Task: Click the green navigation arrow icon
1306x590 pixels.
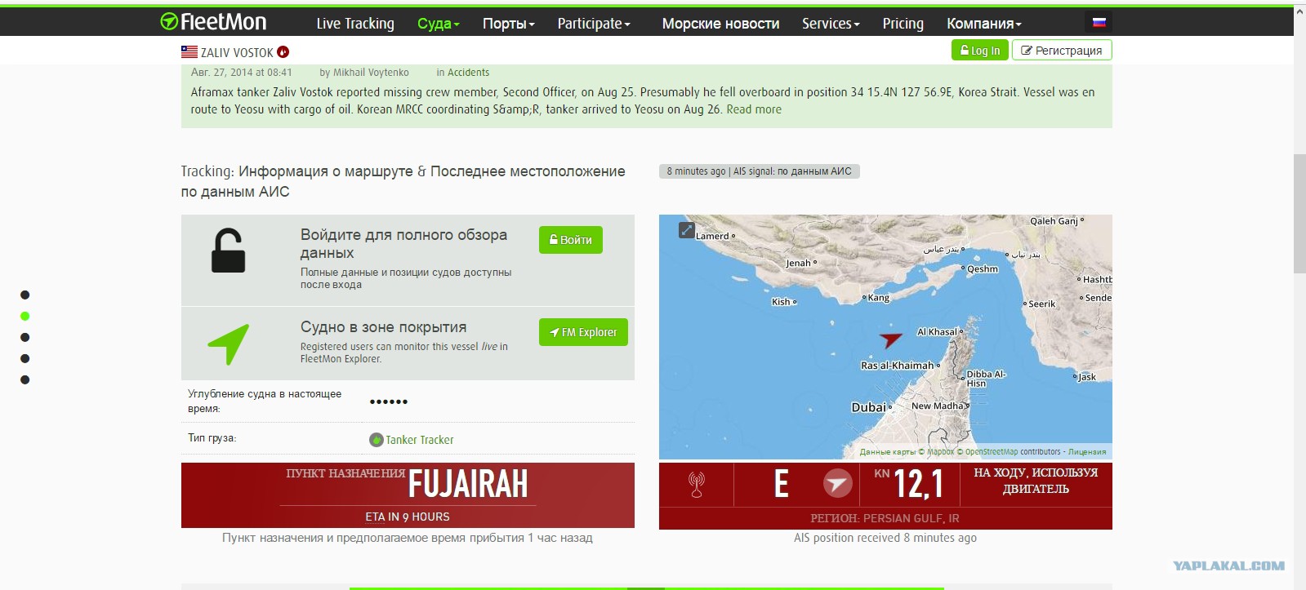Action: [229, 344]
